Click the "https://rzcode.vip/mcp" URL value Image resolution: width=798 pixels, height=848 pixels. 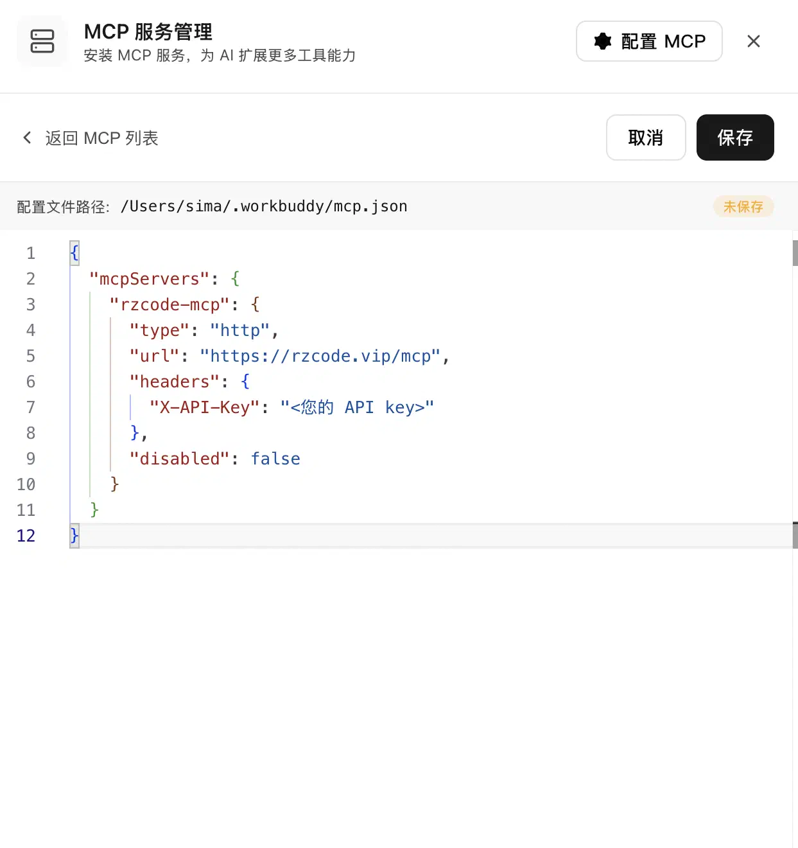[320, 356]
